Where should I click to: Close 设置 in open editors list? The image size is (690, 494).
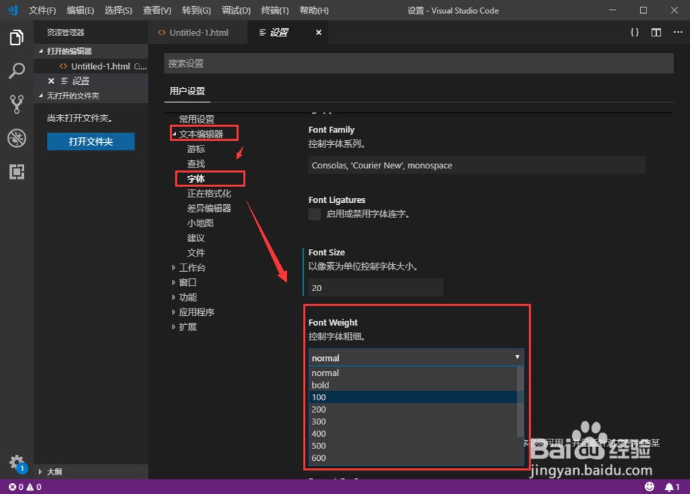click(x=51, y=81)
